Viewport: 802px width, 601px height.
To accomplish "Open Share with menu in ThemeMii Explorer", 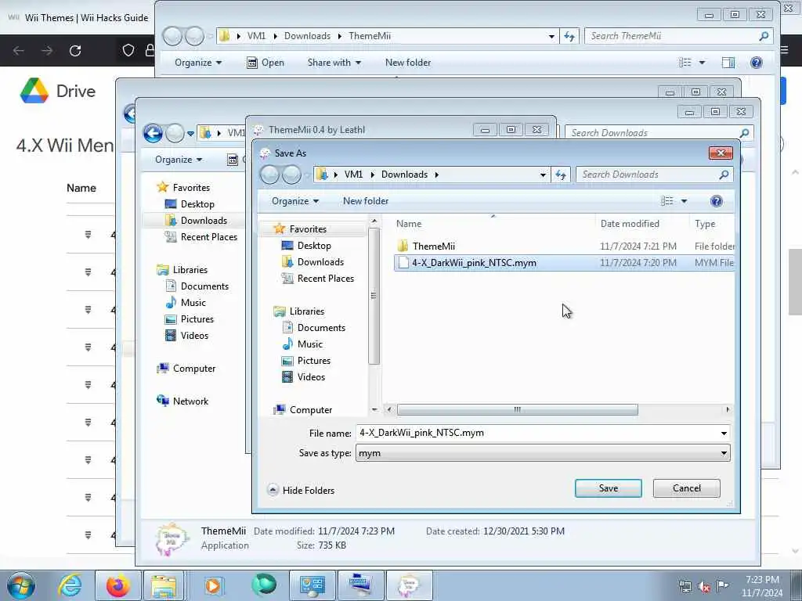I will click(334, 63).
